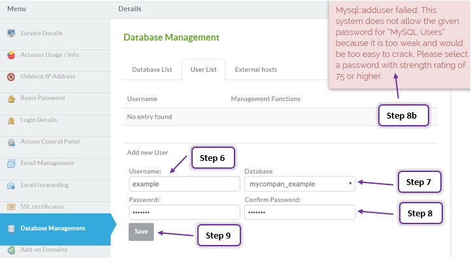Click the Management Functions column header
The image size is (471, 258).
point(265,99)
